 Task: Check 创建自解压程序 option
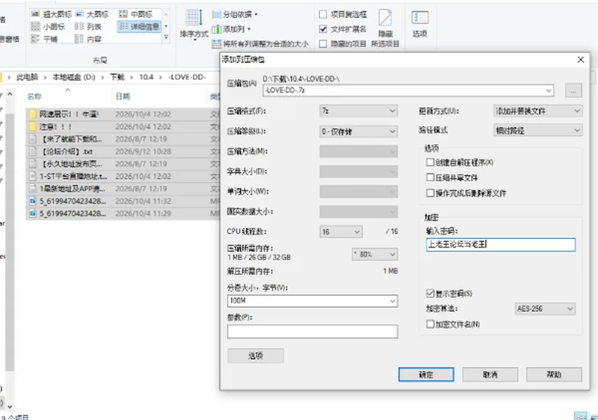[x=430, y=162]
